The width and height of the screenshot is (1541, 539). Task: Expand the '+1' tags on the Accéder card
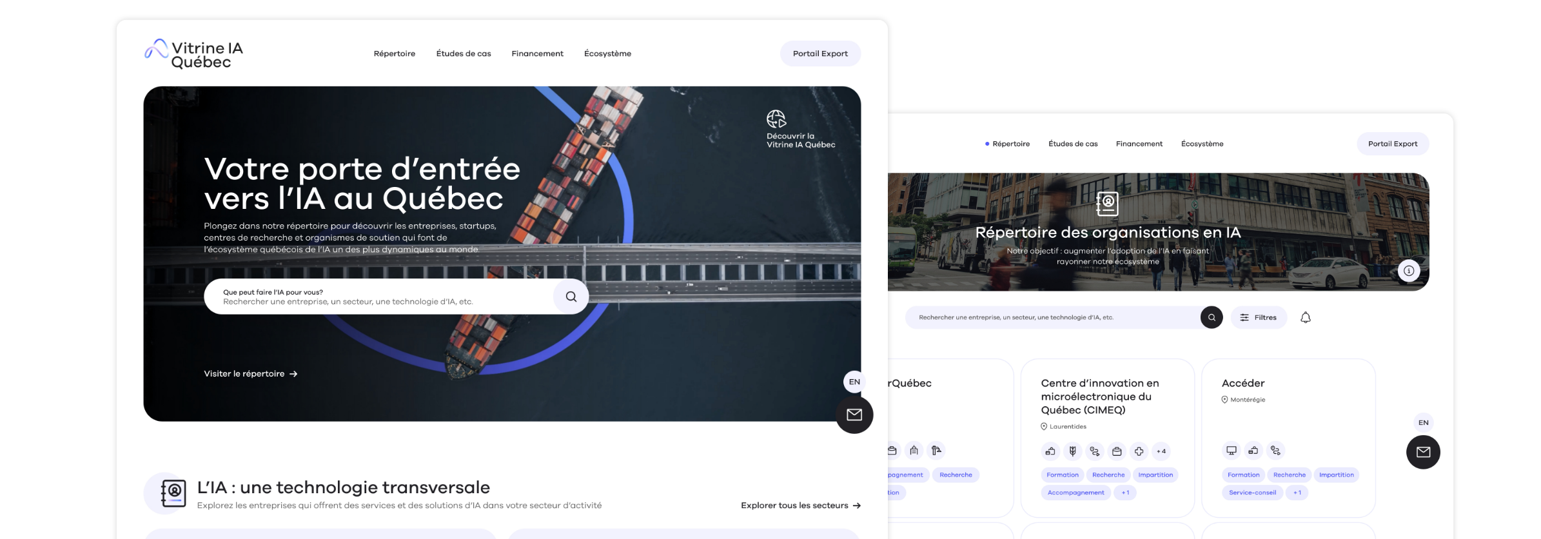point(1297,493)
